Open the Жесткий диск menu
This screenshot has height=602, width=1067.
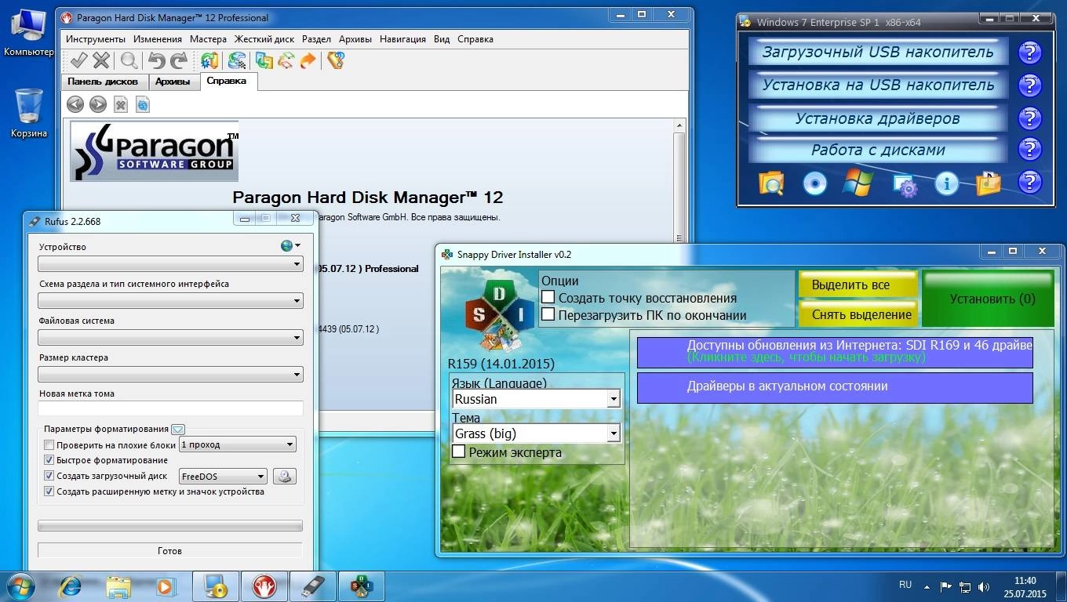click(x=264, y=38)
